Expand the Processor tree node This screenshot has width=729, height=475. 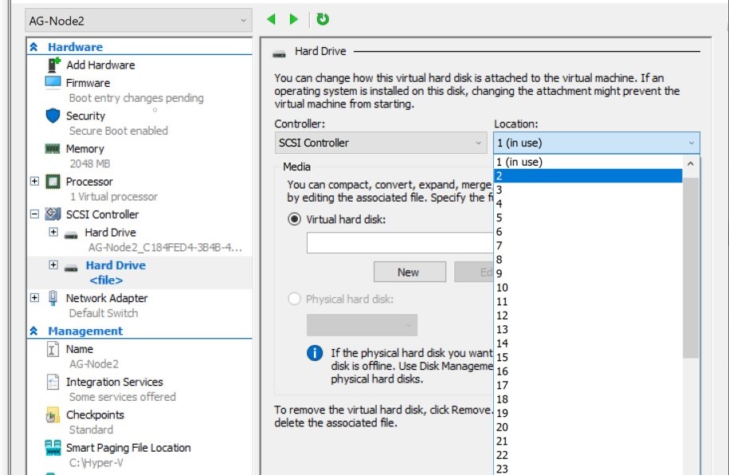coord(34,182)
